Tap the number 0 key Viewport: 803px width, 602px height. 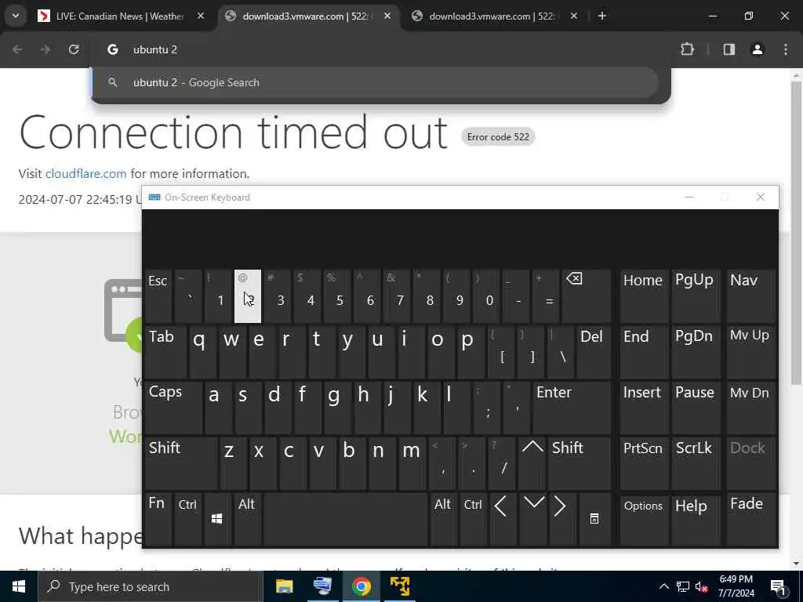coord(488,296)
